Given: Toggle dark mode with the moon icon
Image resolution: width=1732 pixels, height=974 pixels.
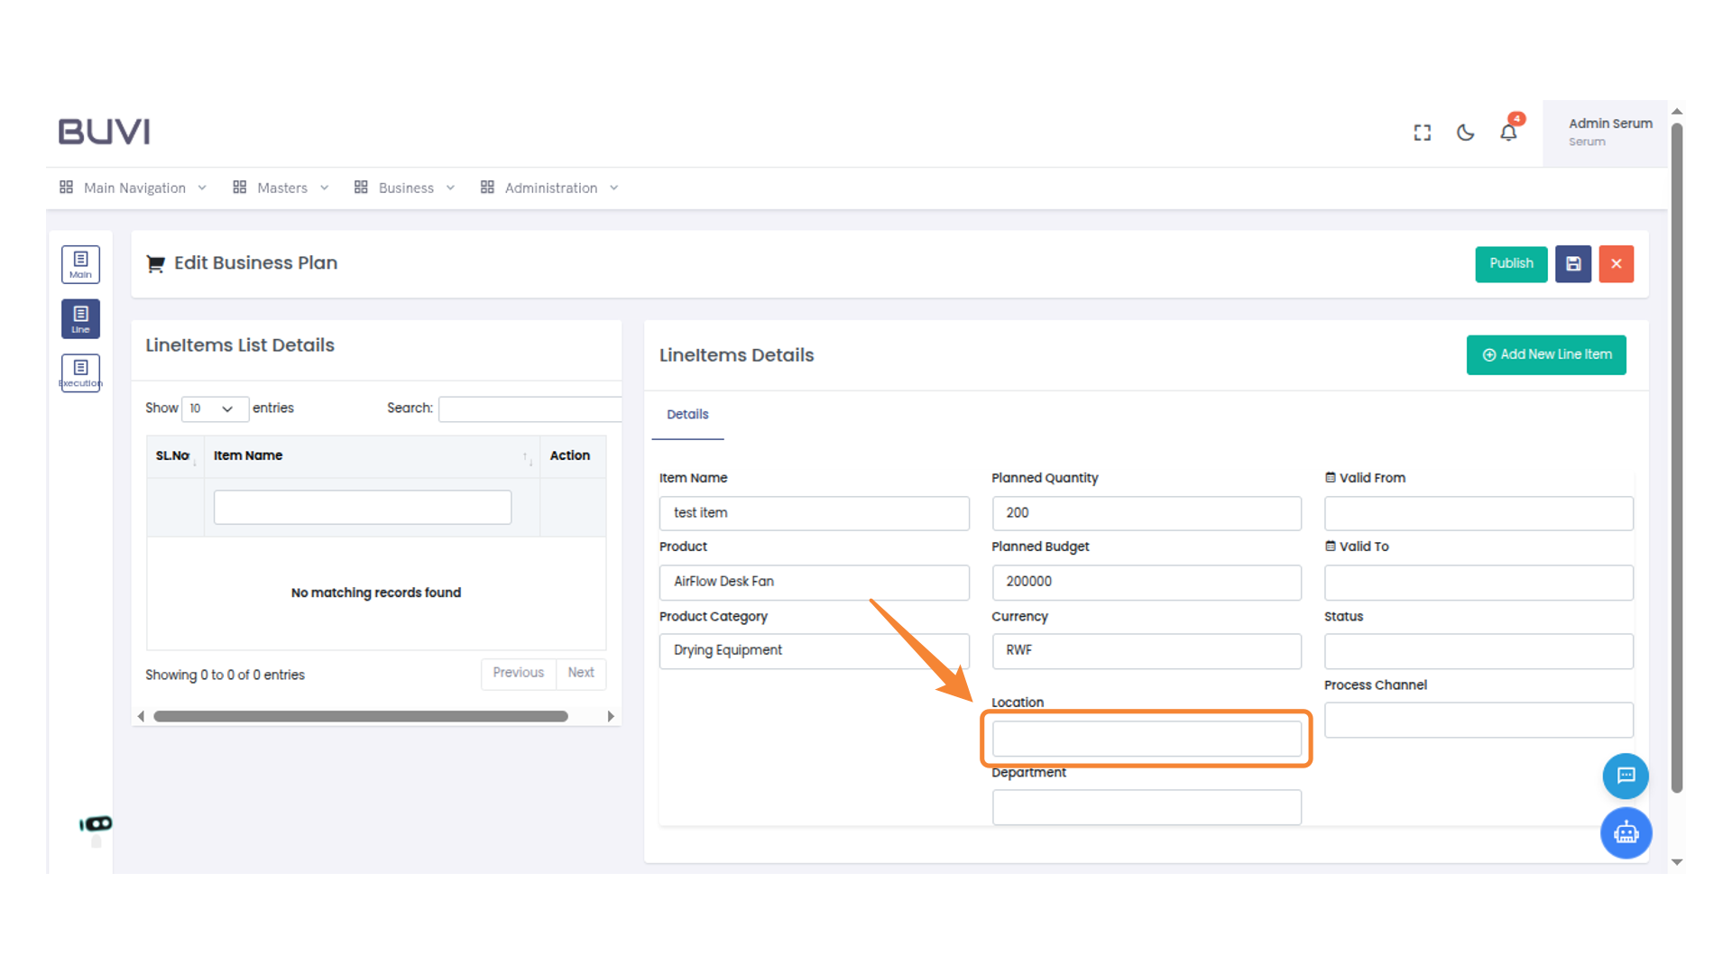Looking at the screenshot, I should click(x=1464, y=132).
